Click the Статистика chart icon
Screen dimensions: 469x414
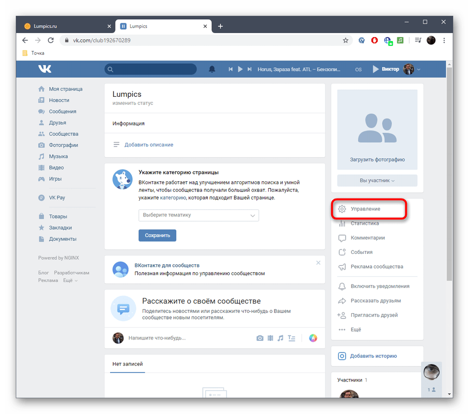(342, 223)
